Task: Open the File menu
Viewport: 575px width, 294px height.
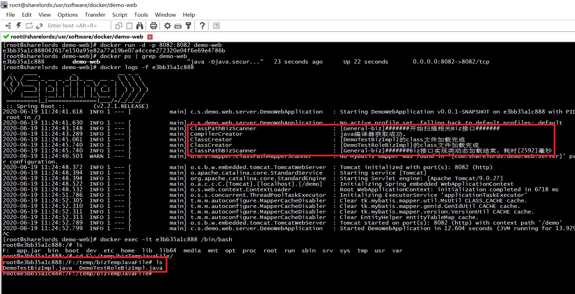Action: pyautogui.click(x=10, y=15)
